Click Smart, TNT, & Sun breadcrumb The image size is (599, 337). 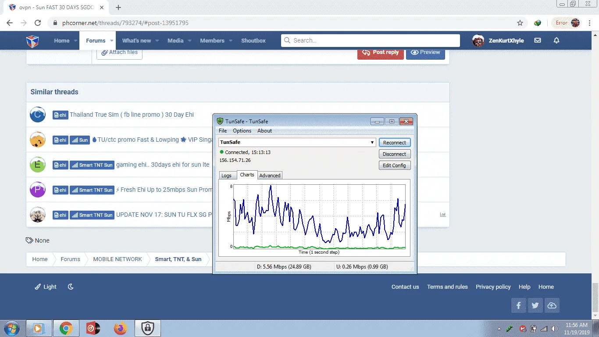178,259
